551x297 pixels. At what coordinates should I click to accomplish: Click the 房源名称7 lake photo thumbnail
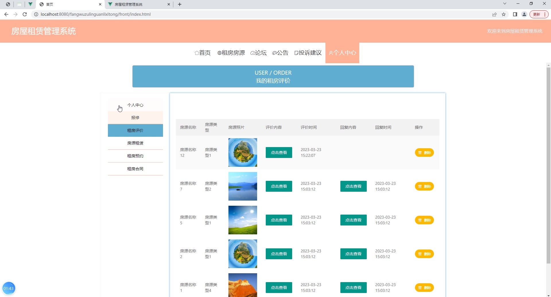point(242,186)
